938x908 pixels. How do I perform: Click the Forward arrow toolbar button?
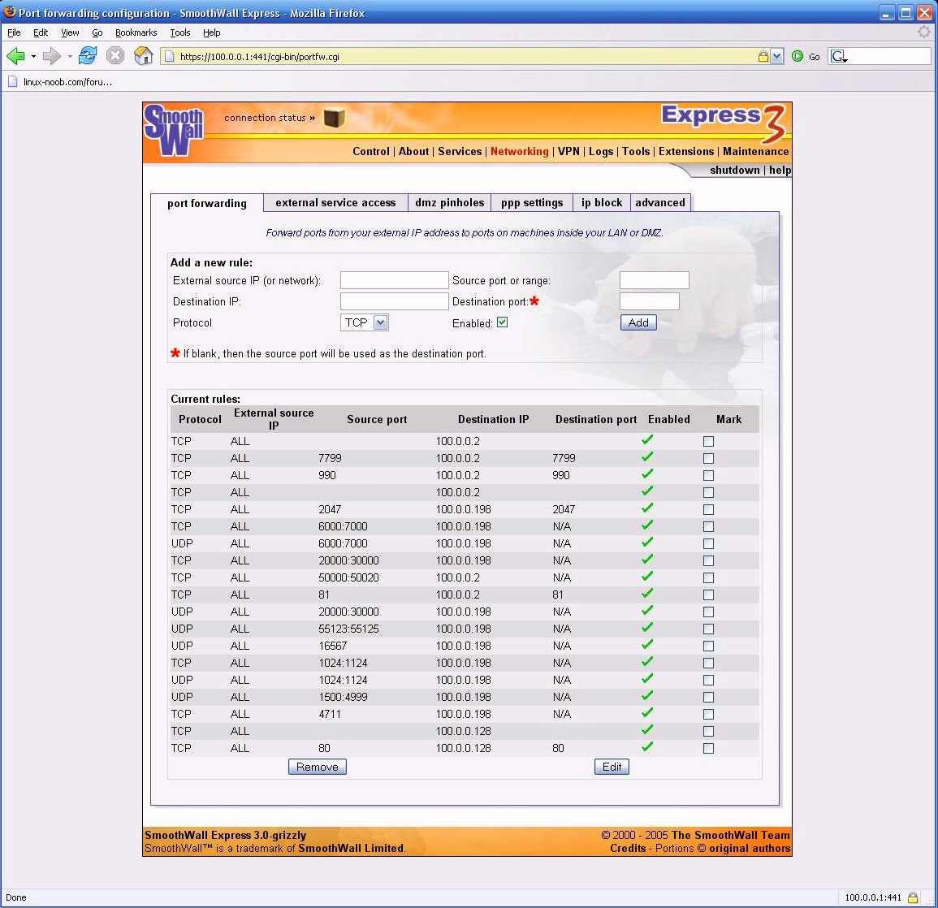click(51, 56)
